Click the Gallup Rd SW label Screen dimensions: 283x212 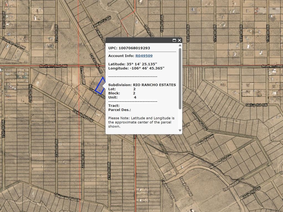(x=257, y=105)
